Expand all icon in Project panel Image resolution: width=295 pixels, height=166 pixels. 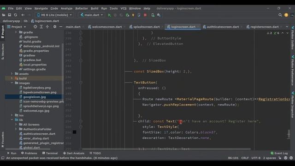(x=41, y=27)
